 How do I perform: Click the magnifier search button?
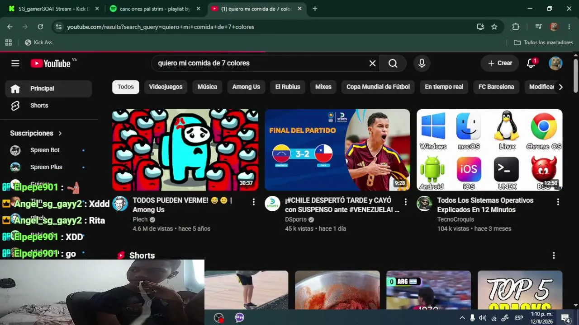click(x=393, y=63)
